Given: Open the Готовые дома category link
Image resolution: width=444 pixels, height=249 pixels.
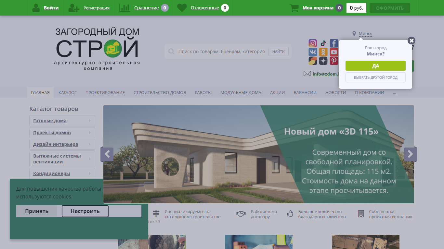Looking at the screenshot, I should [50, 121].
